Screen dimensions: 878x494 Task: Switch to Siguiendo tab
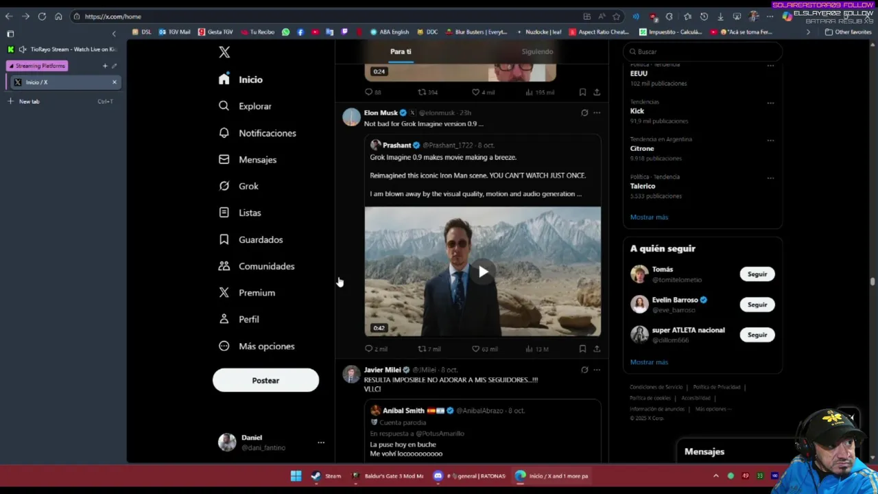point(537,51)
